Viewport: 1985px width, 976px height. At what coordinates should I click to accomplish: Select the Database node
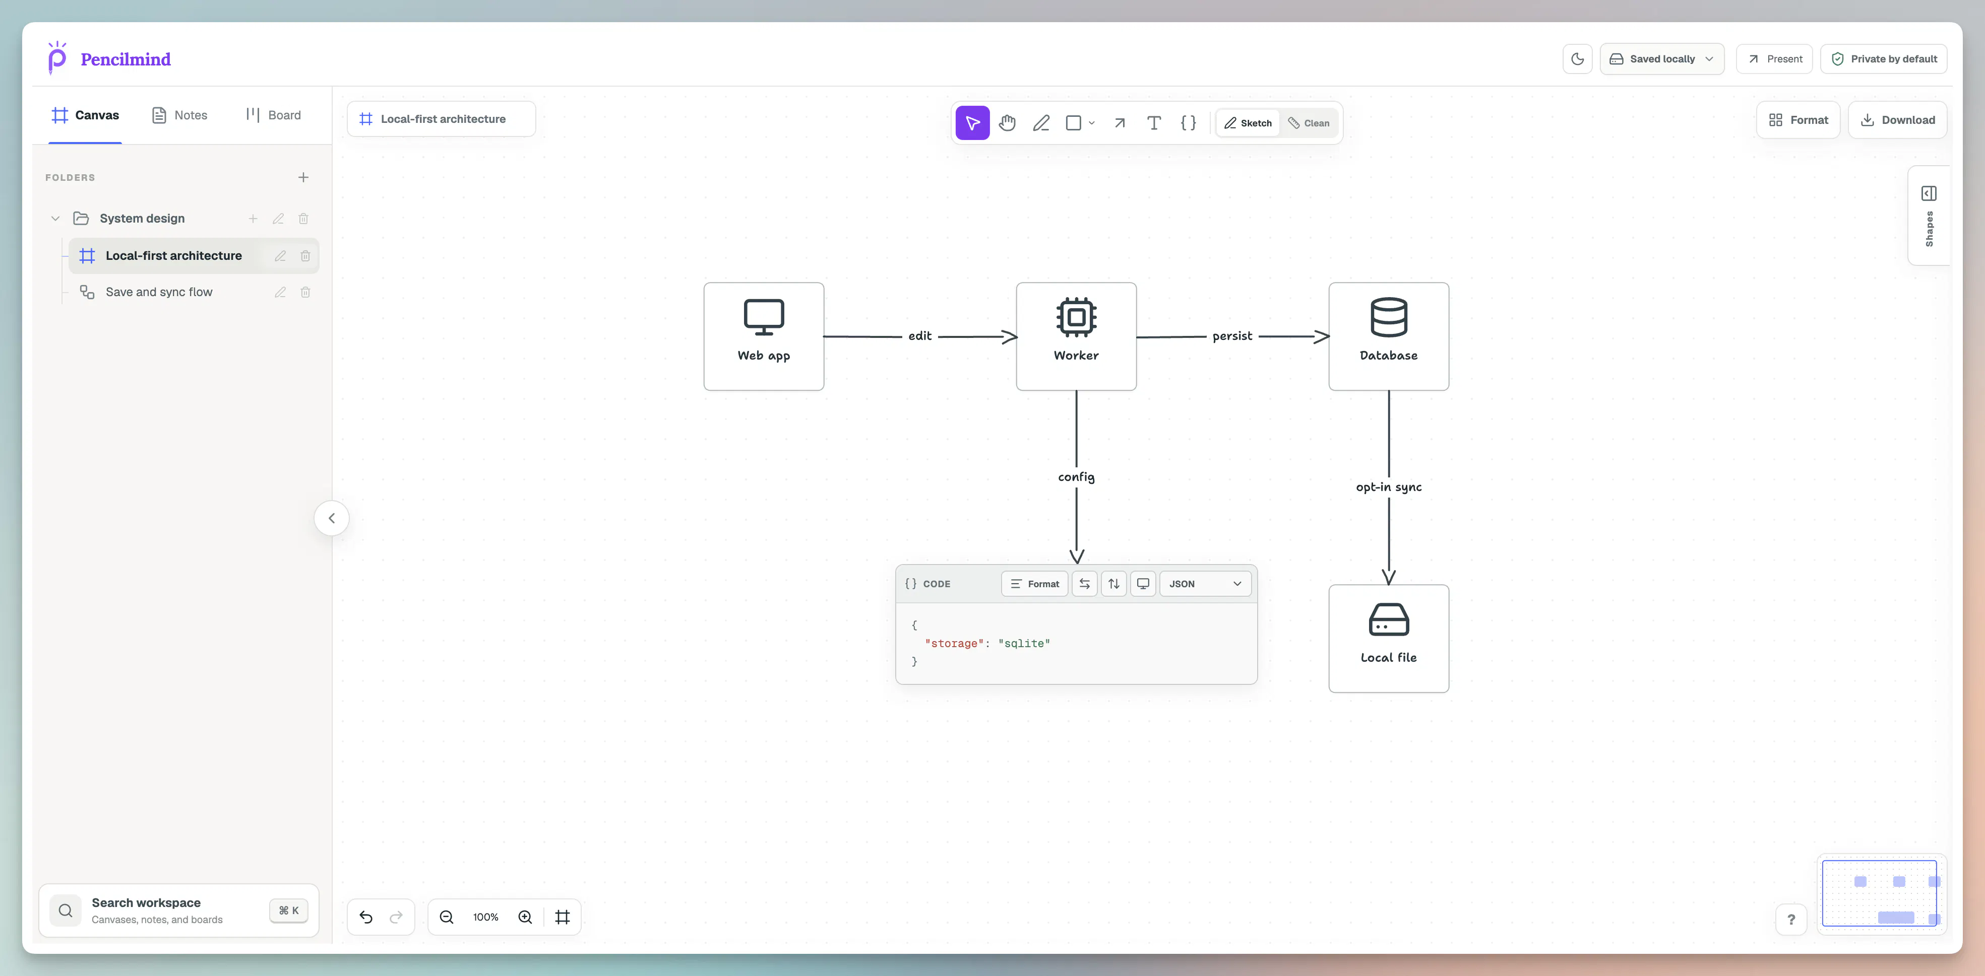[1389, 336]
